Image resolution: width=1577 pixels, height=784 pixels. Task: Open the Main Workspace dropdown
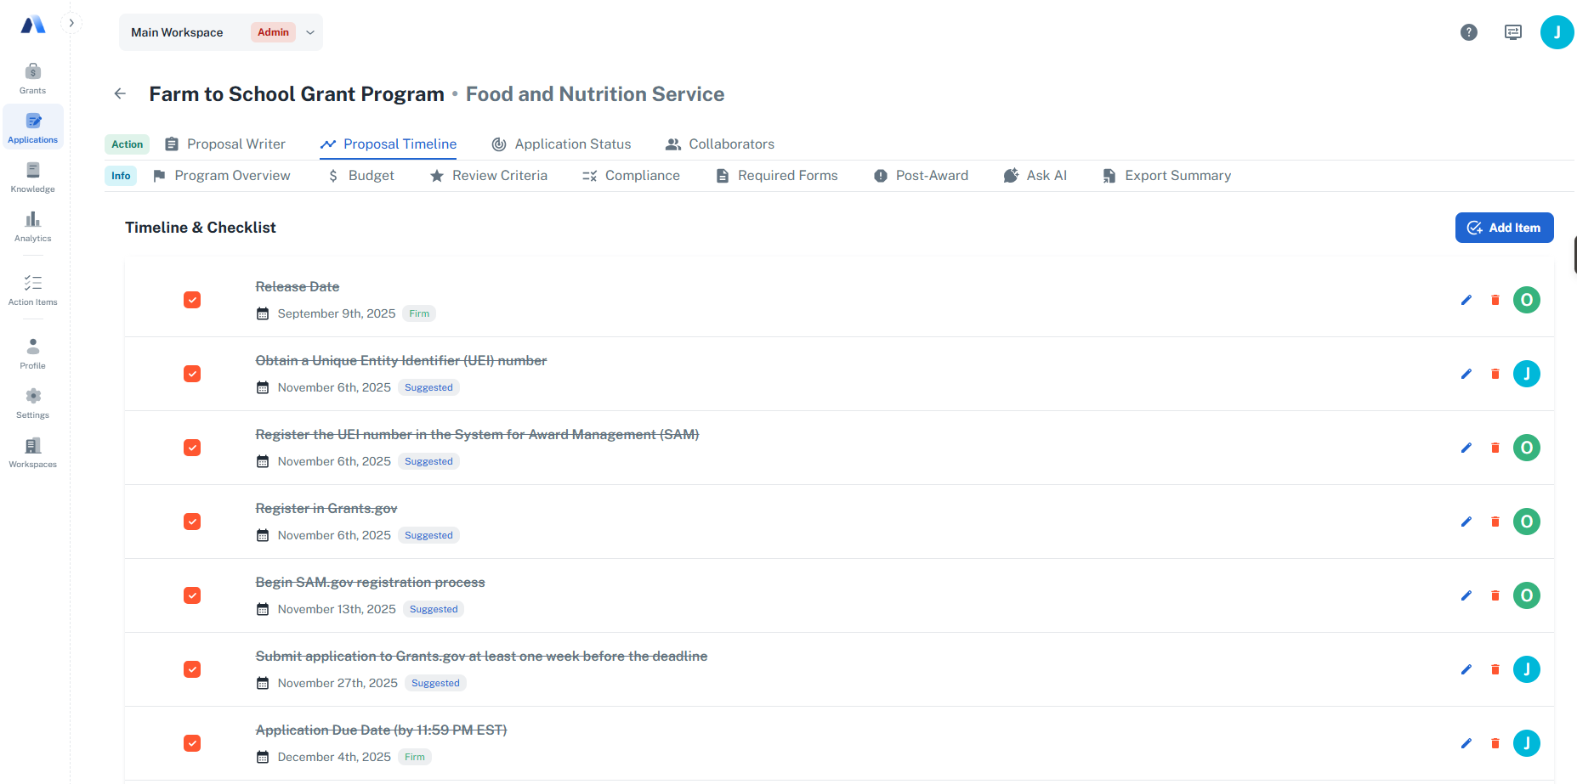point(221,32)
